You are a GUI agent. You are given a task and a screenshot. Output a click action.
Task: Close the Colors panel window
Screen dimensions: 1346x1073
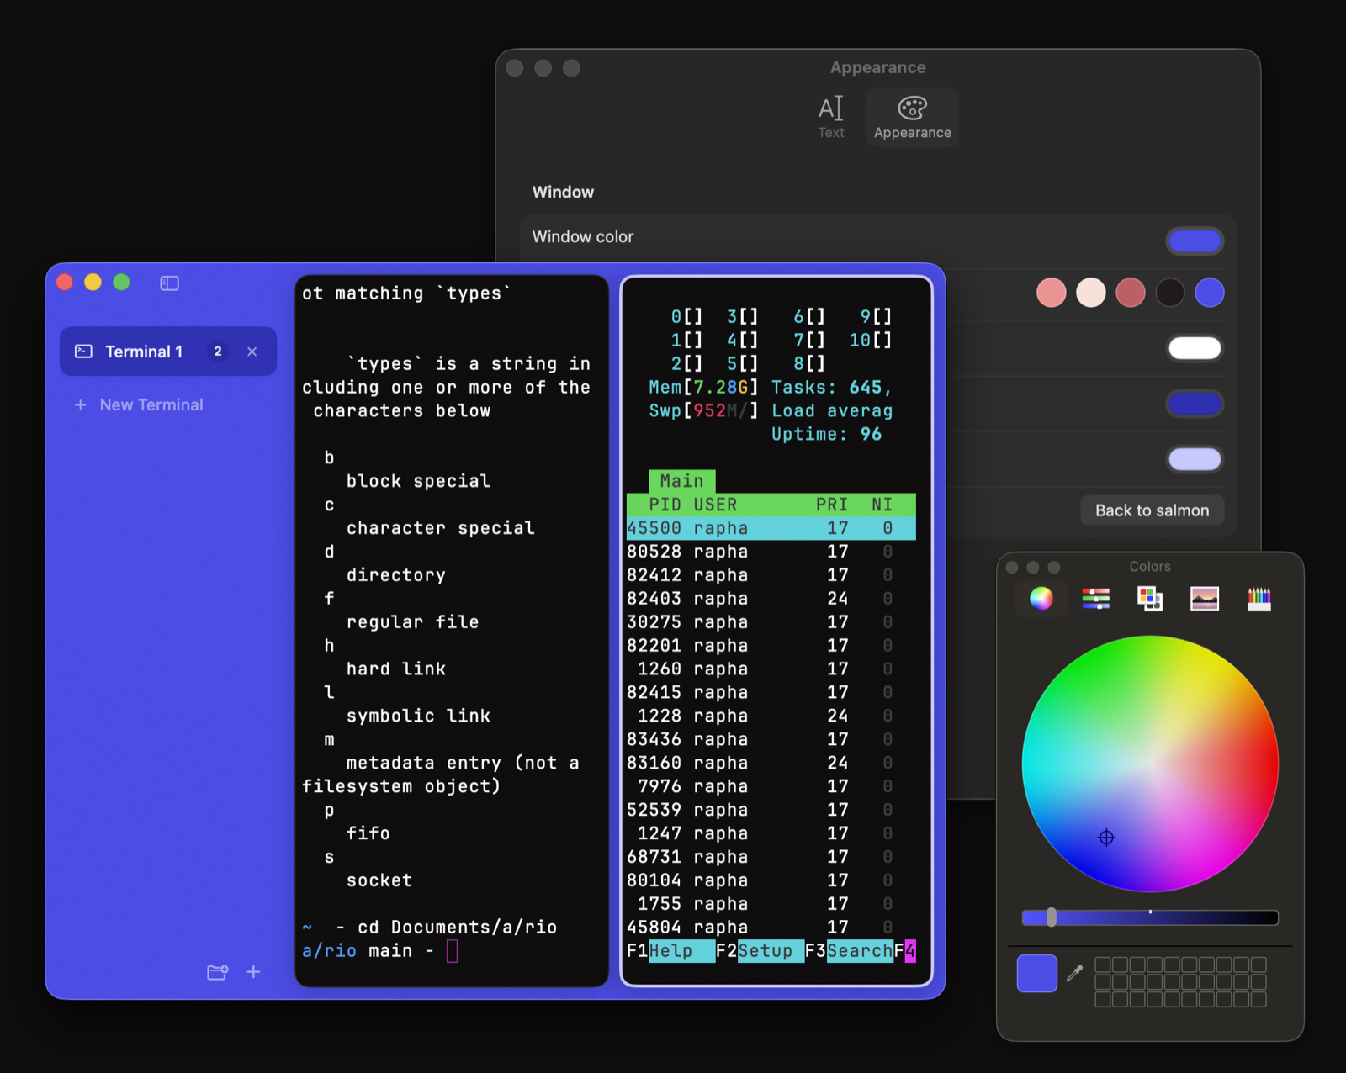[1012, 568]
